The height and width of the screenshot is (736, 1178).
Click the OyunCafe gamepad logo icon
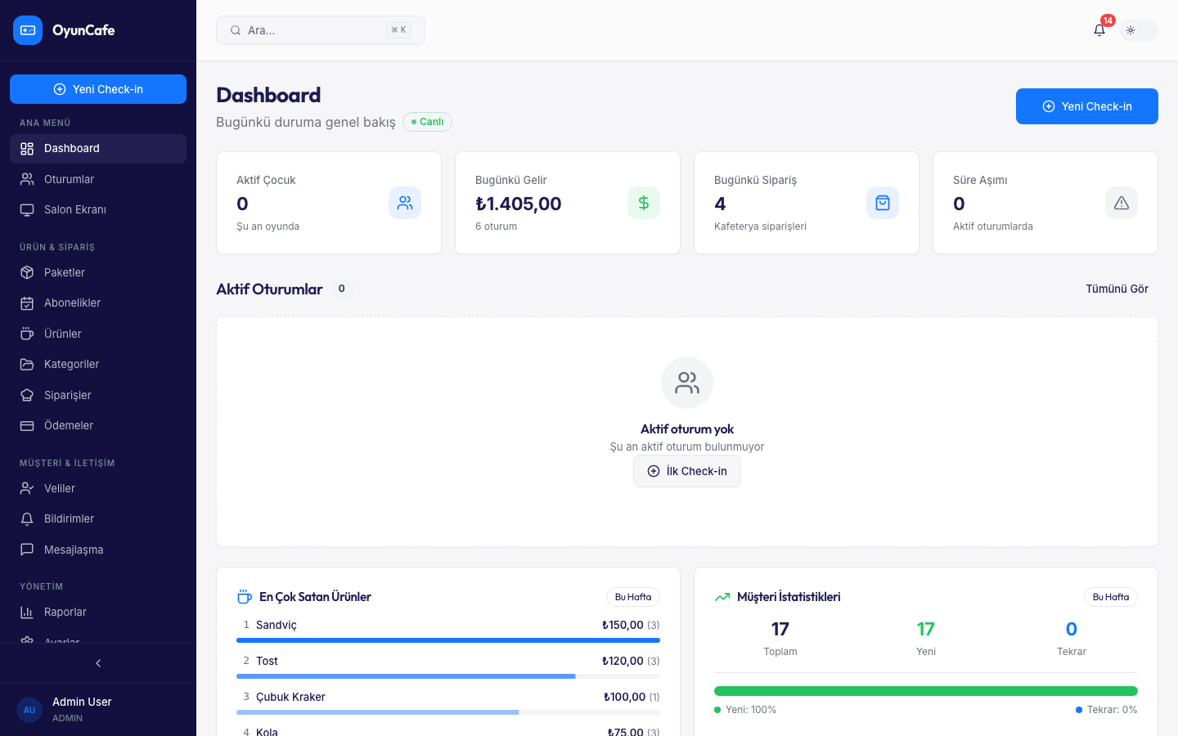(28, 30)
